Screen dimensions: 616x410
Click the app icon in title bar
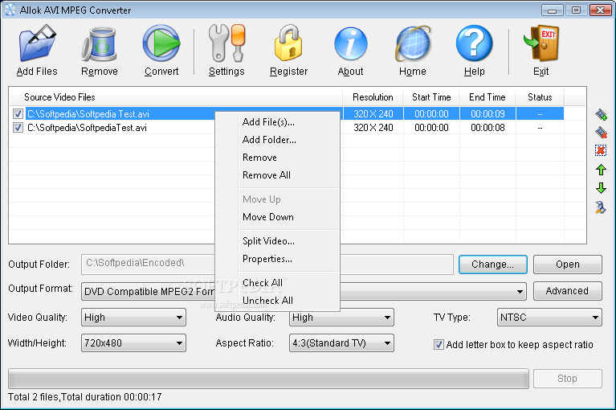point(10,10)
